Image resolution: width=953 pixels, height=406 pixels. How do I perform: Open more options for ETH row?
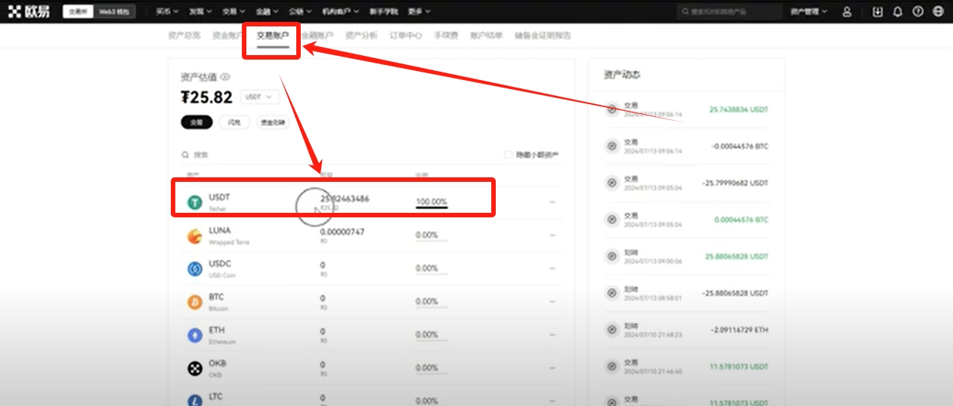552,335
